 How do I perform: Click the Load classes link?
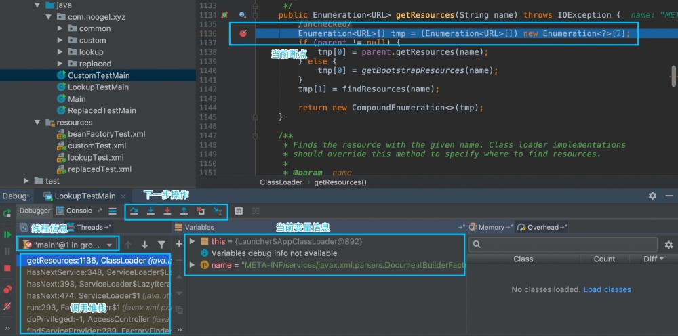pyautogui.click(x=607, y=289)
